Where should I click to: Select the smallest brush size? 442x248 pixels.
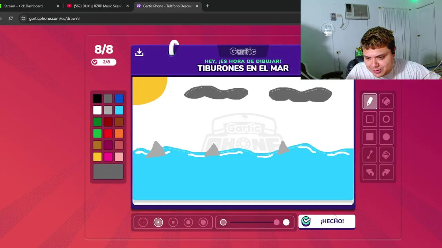[143, 223]
